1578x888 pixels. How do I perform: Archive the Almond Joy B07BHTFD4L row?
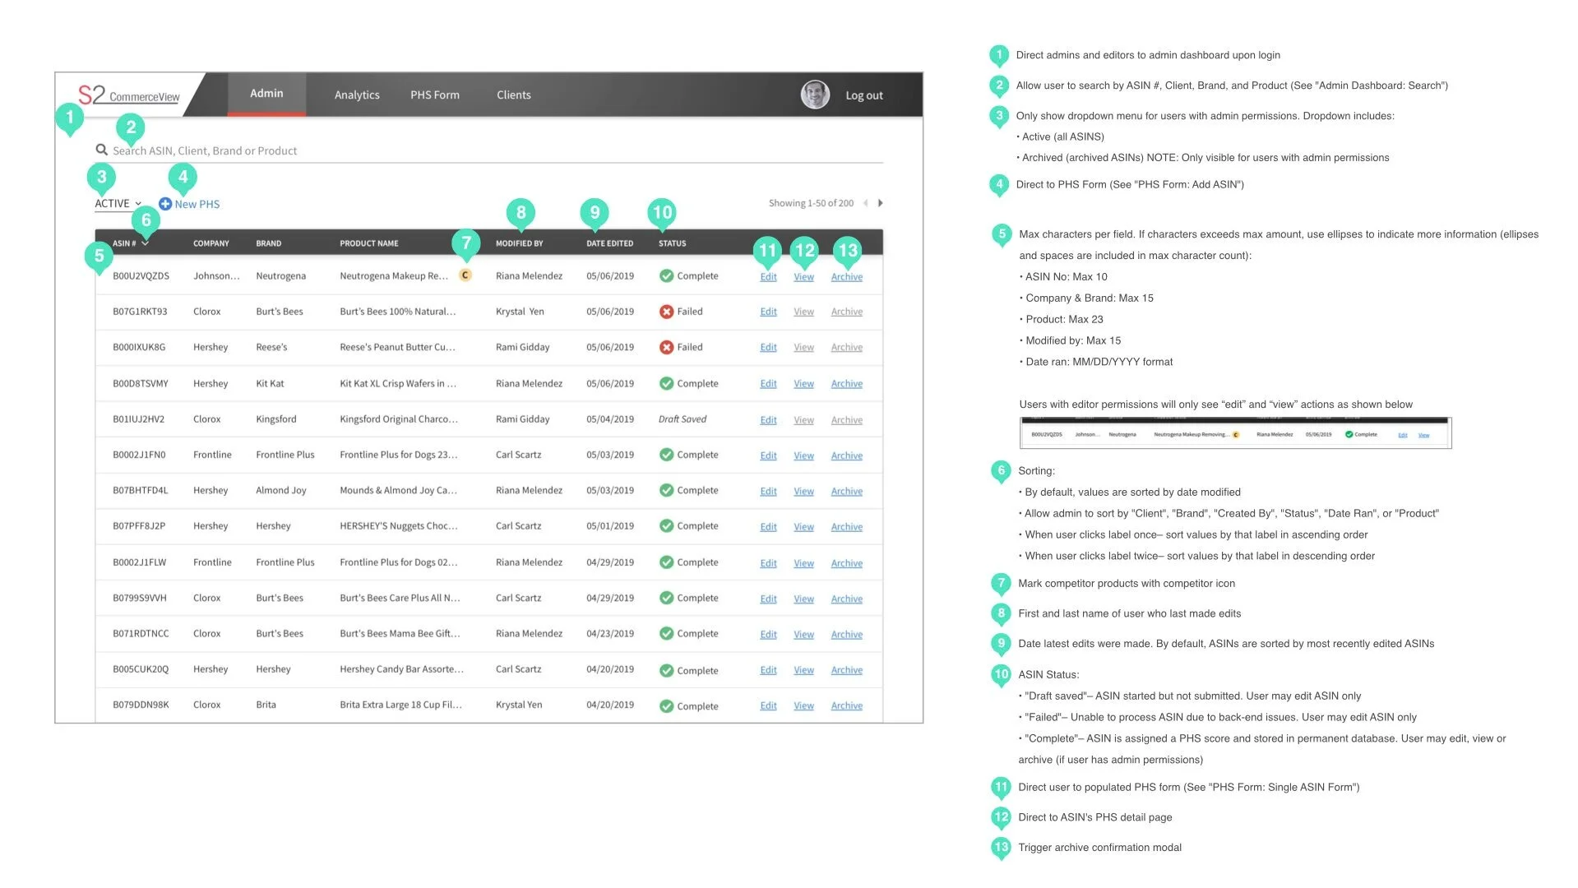(x=846, y=492)
